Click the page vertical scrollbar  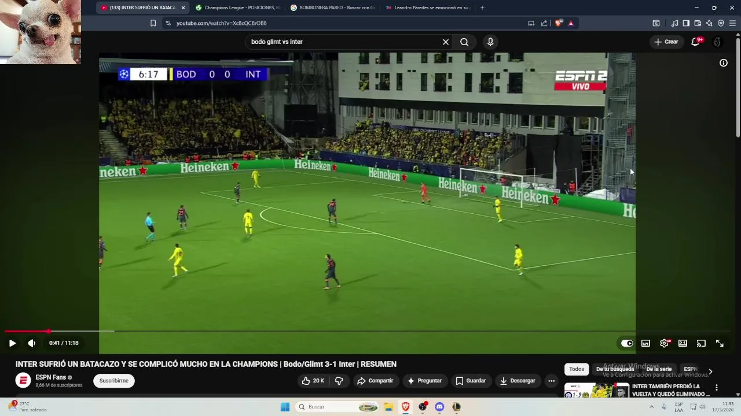click(738, 87)
